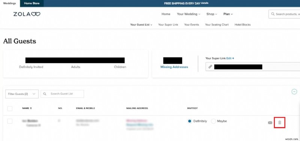Click the link icon in Super Link box

point(210,67)
